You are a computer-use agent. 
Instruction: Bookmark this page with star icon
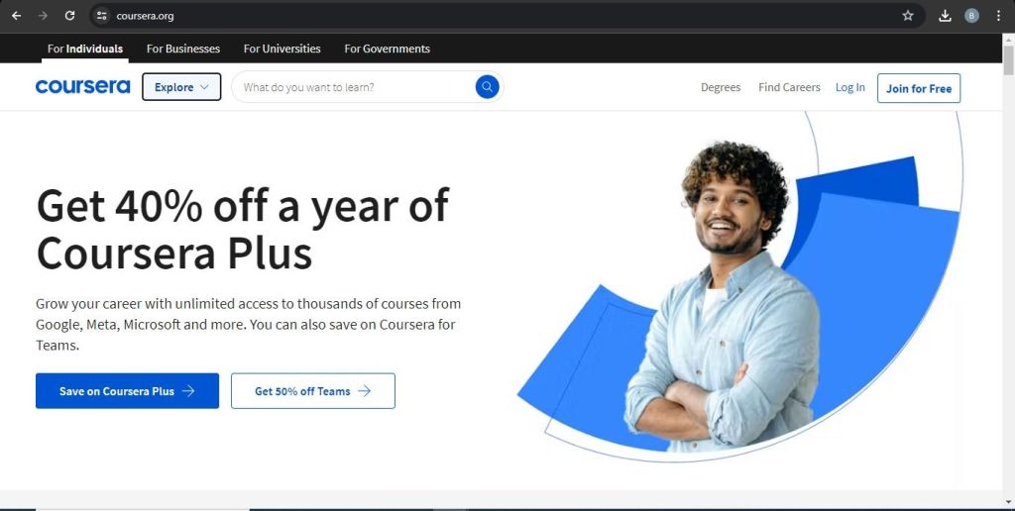coord(908,16)
